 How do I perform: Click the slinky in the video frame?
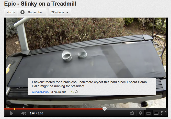click(x=74, y=55)
